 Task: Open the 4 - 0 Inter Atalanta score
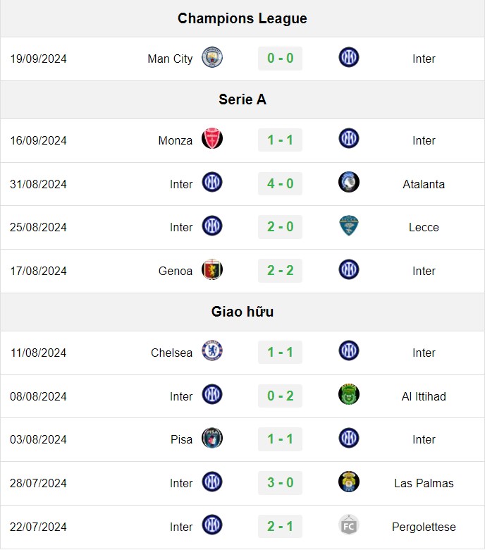point(280,183)
